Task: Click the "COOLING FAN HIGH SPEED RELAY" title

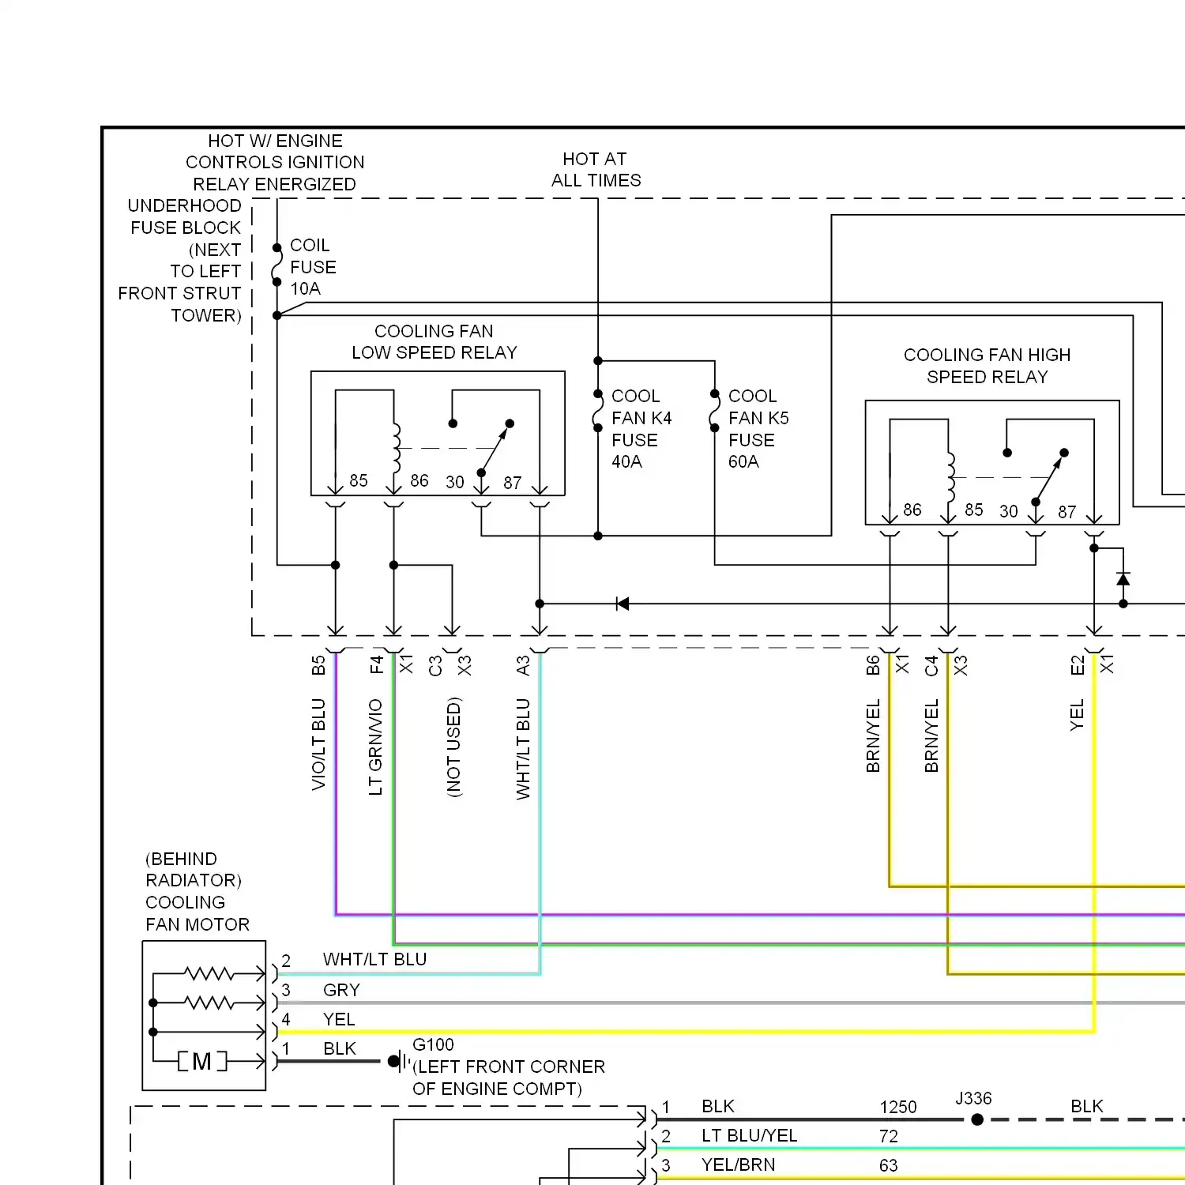Action: (x=987, y=366)
